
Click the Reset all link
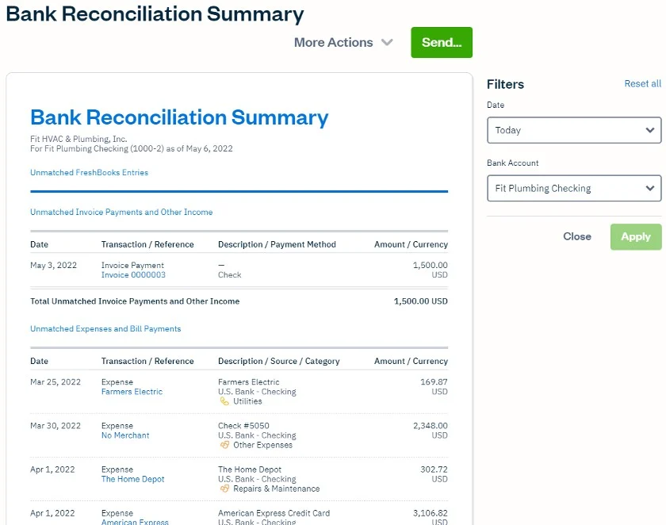[642, 84]
